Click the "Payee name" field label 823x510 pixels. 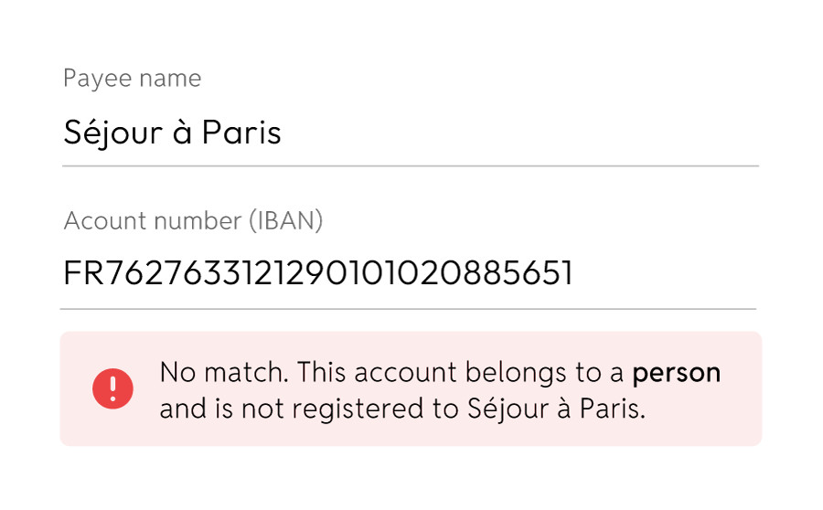click(x=132, y=79)
